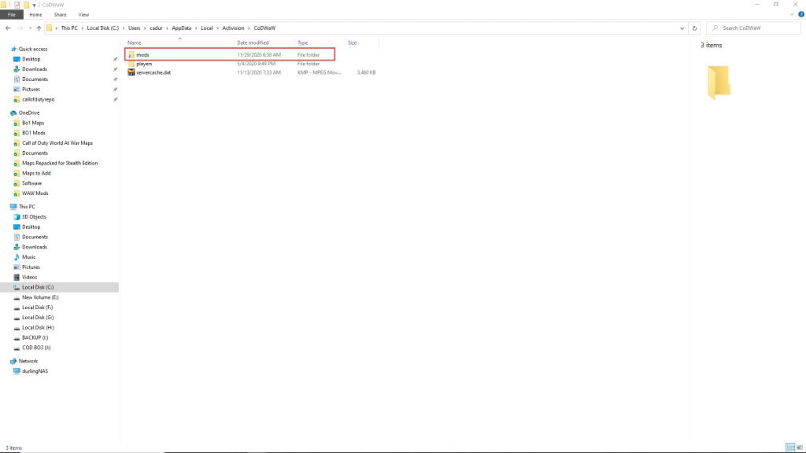Switch to the View ribbon tab
The width and height of the screenshot is (806, 453).
tap(83, 14)
